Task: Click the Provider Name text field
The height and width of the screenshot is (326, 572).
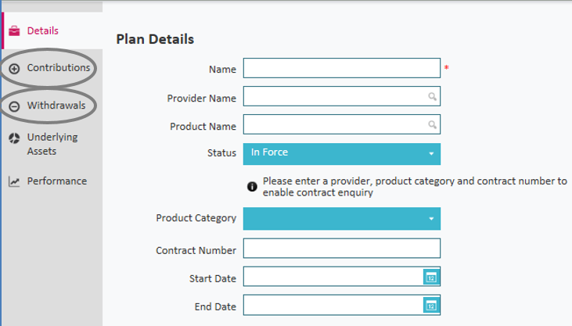Action: [335, 96]
